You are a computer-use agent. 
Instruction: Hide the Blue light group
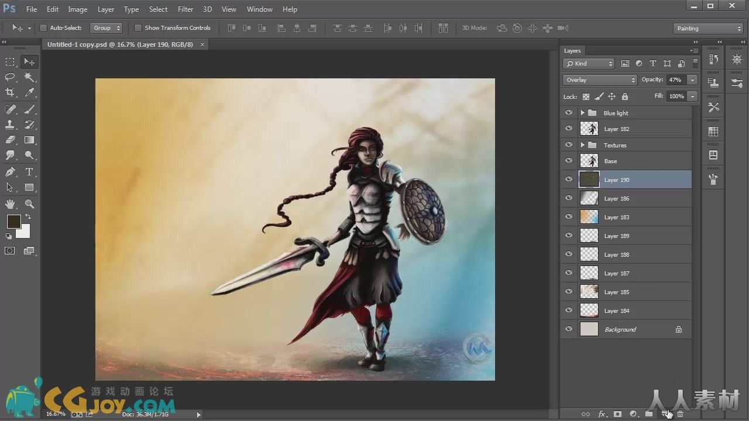point(569,113)
